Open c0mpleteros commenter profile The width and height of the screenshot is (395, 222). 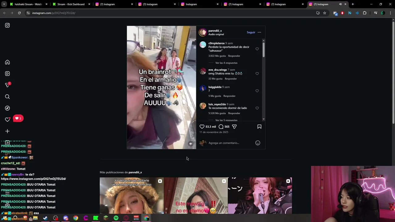pos(216,43)
